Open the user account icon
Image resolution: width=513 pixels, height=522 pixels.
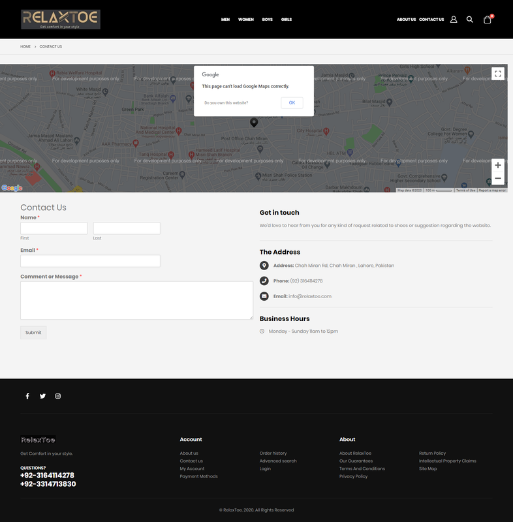454,20
